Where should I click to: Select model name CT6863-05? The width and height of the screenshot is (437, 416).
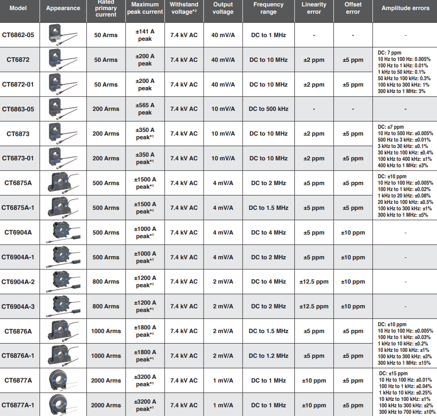coord(18,109)
